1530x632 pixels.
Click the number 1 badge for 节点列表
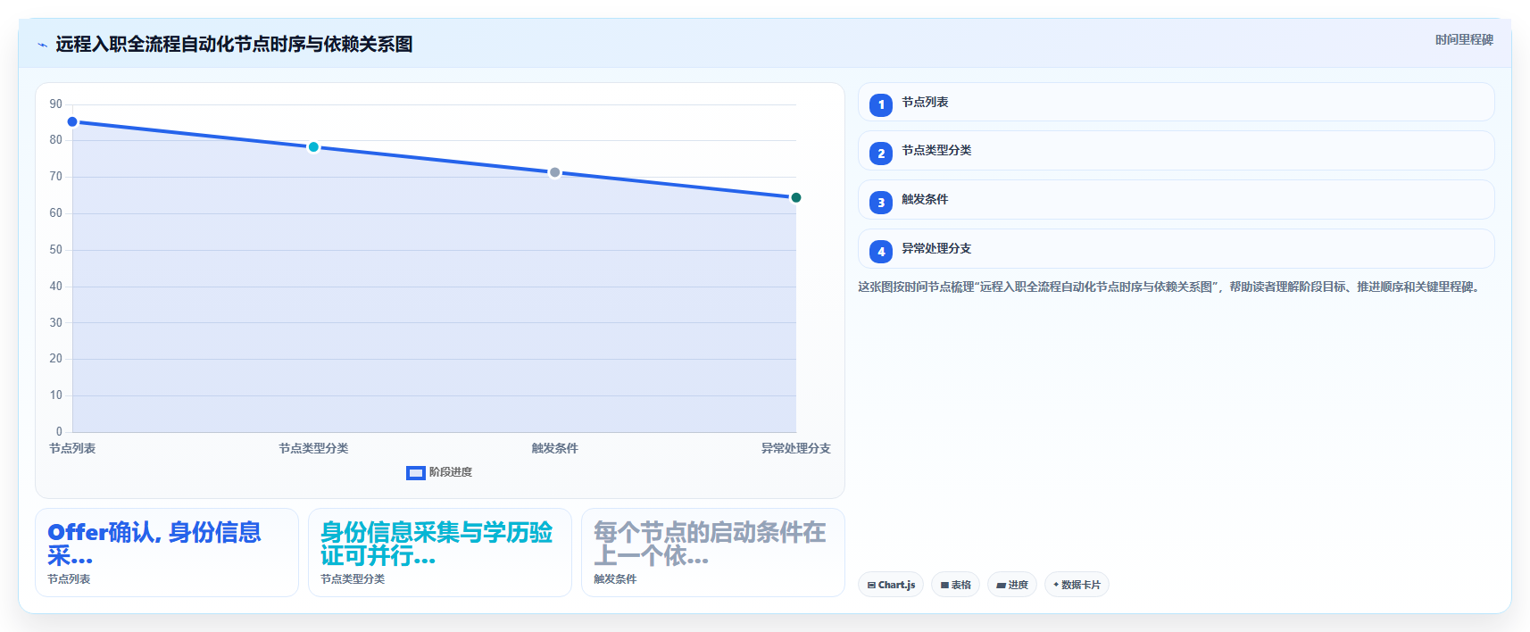coord(881,104)
